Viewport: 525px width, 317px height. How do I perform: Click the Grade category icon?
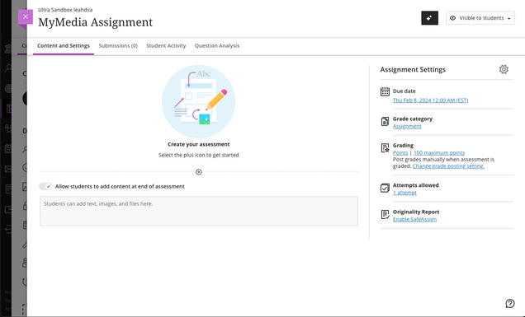point(385,121)
